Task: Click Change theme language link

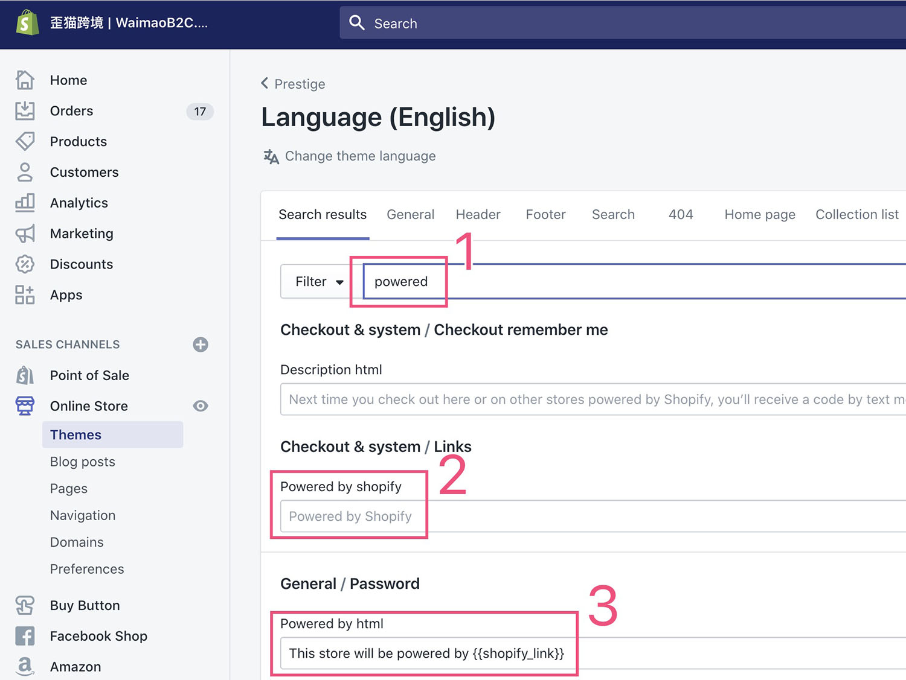Action: point(360,156)
